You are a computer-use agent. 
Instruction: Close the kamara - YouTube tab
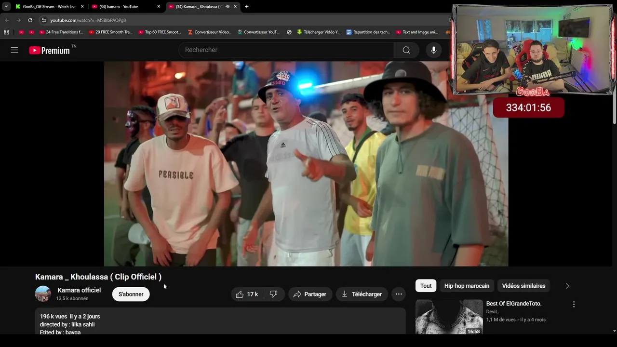click(x=159, y=7)
